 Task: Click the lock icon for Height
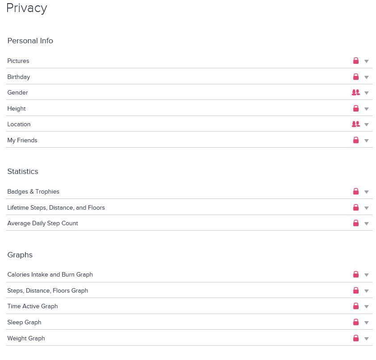[x=356, y=108]
